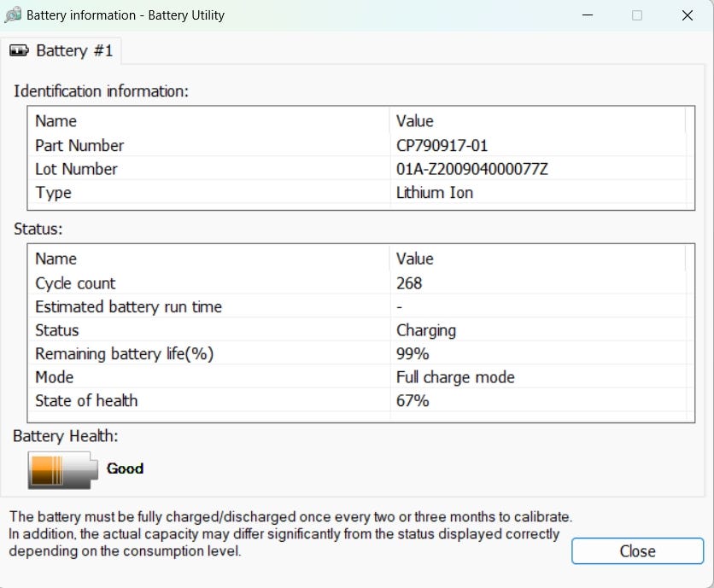Select the Lot Number value 01A-Z200904000077Z
The height and width of the screenshot is (588, 714).
471,169
